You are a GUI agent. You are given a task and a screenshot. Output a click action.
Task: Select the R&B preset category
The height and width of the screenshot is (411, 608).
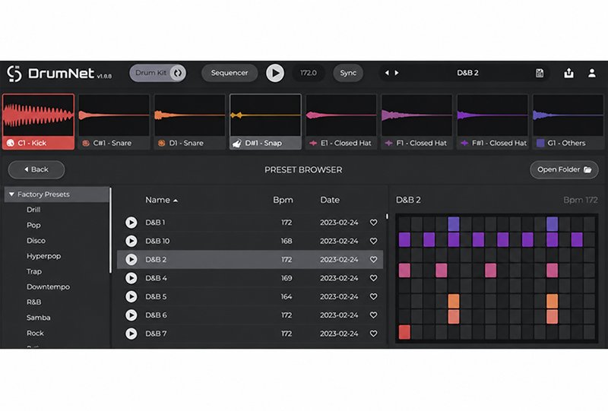tap(33, 302)
